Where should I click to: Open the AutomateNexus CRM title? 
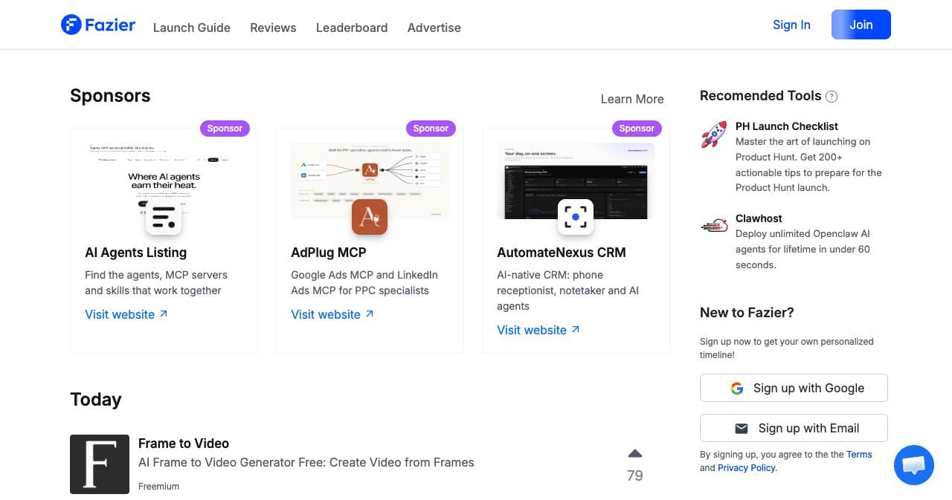click(x=562, y=253)
